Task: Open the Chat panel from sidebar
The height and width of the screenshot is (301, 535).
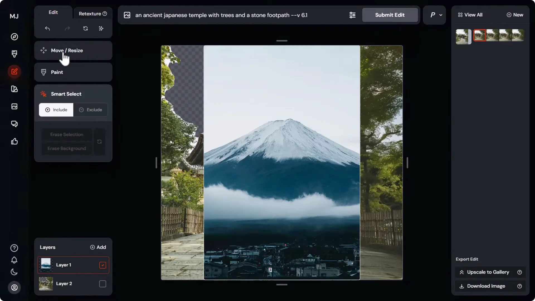Action: (x=14, y=123)
